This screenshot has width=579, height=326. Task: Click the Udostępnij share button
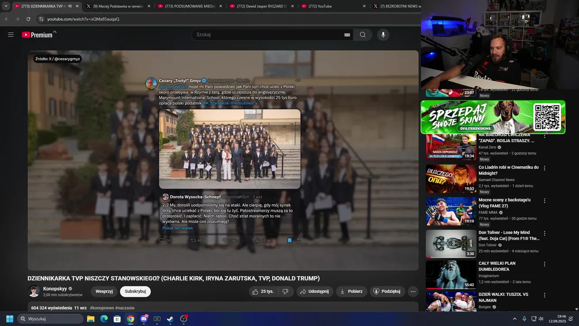click(315, 292)
